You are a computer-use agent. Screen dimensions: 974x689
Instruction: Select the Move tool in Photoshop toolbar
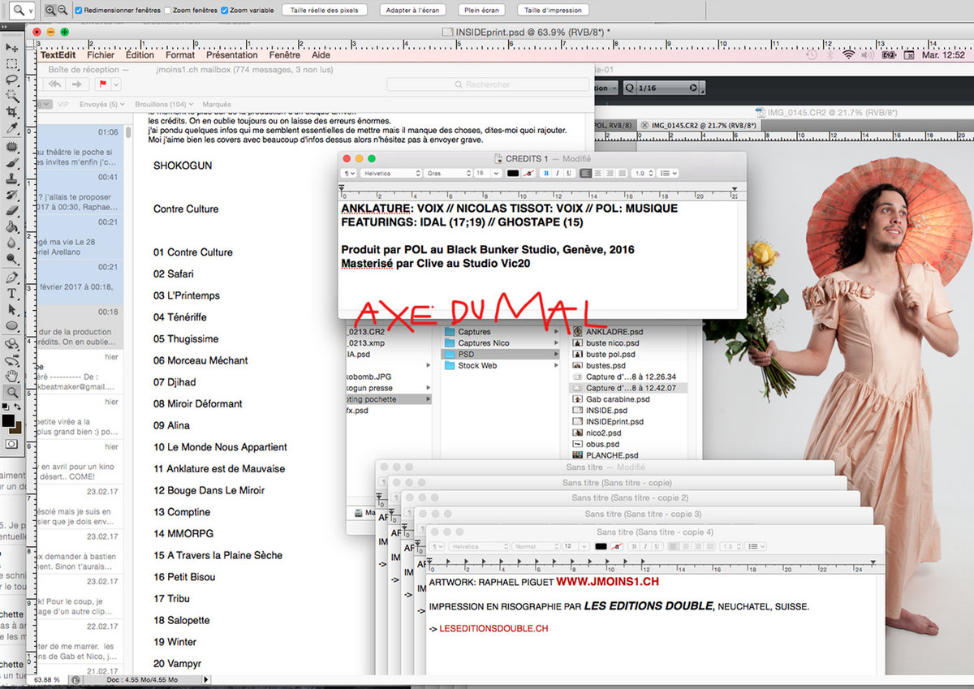(12, 48)
